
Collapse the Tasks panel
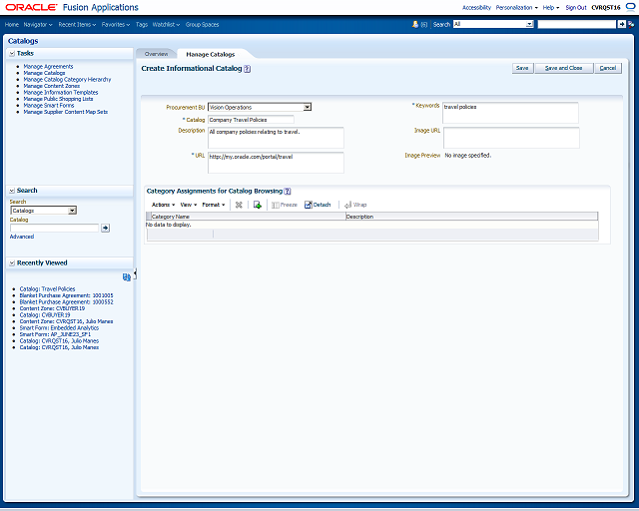12,53
